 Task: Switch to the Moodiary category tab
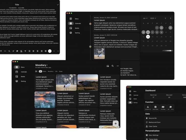pyautogui.click(x=51, y=72)
